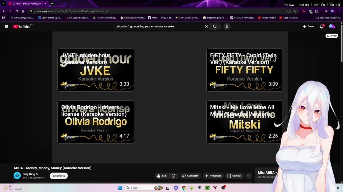Subscribe with the Suscribirse button

pyautogui.click(x=59, y=176)
